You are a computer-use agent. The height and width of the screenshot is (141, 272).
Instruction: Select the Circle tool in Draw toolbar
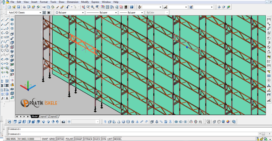point(7,46)
